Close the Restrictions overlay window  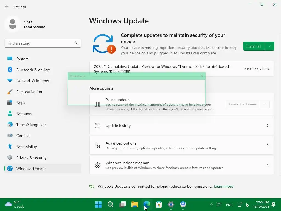click(202, 76)
